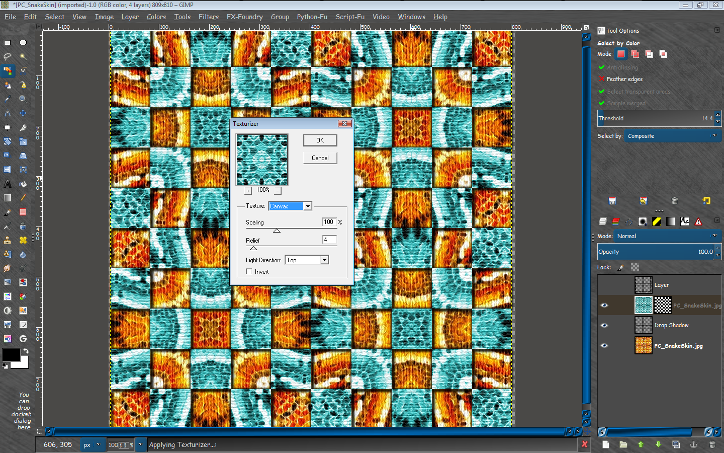Screen dimensions: 724x453
Task: Delete the selected layer
Action: (x=712, y=444)
